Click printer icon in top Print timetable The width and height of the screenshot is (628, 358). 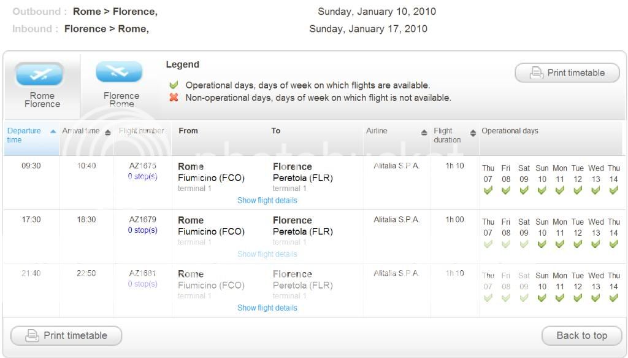point(537,73)
